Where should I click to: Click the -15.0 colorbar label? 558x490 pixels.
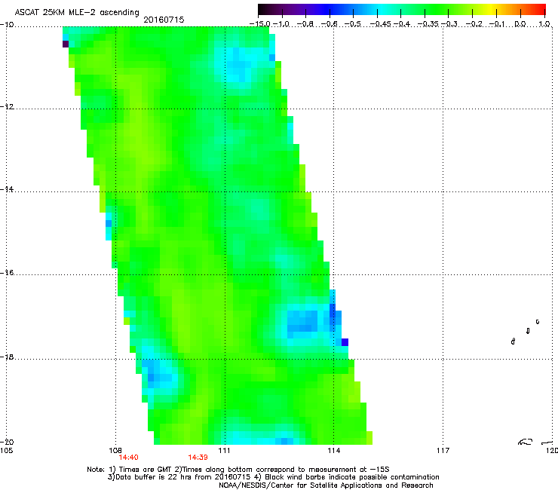pyautogui.click(x=260, y=24)
